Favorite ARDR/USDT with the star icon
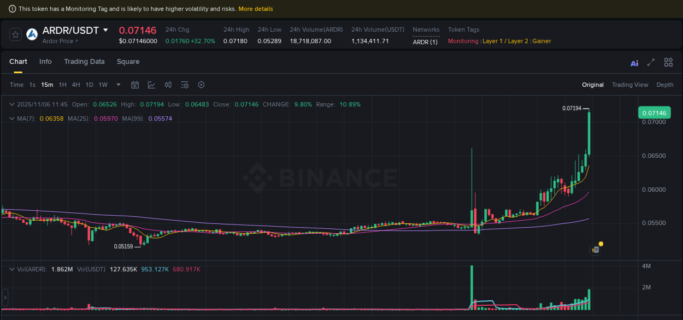Viewport: 683px width, 320px height. (x=15, y=34)
